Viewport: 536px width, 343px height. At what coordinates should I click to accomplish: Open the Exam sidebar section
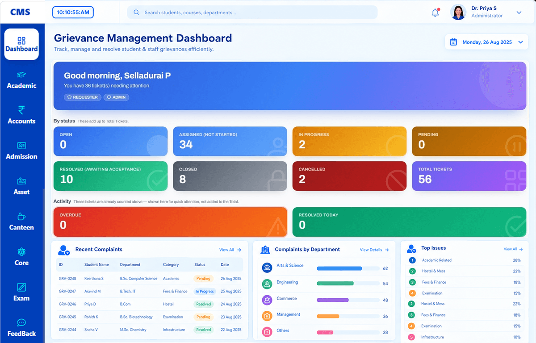[x=21, y=293]
